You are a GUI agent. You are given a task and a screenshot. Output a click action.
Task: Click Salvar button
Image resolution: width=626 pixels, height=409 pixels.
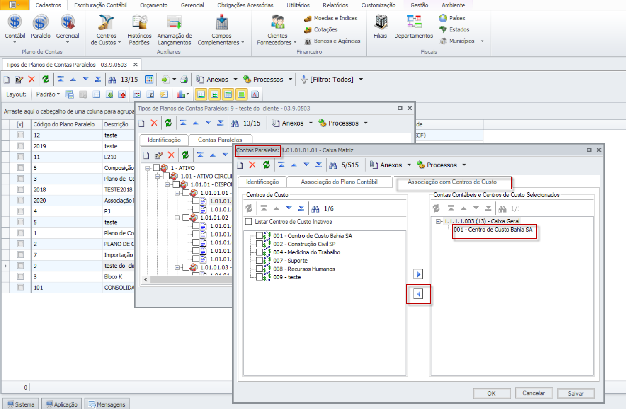click(x=575, y=393)
